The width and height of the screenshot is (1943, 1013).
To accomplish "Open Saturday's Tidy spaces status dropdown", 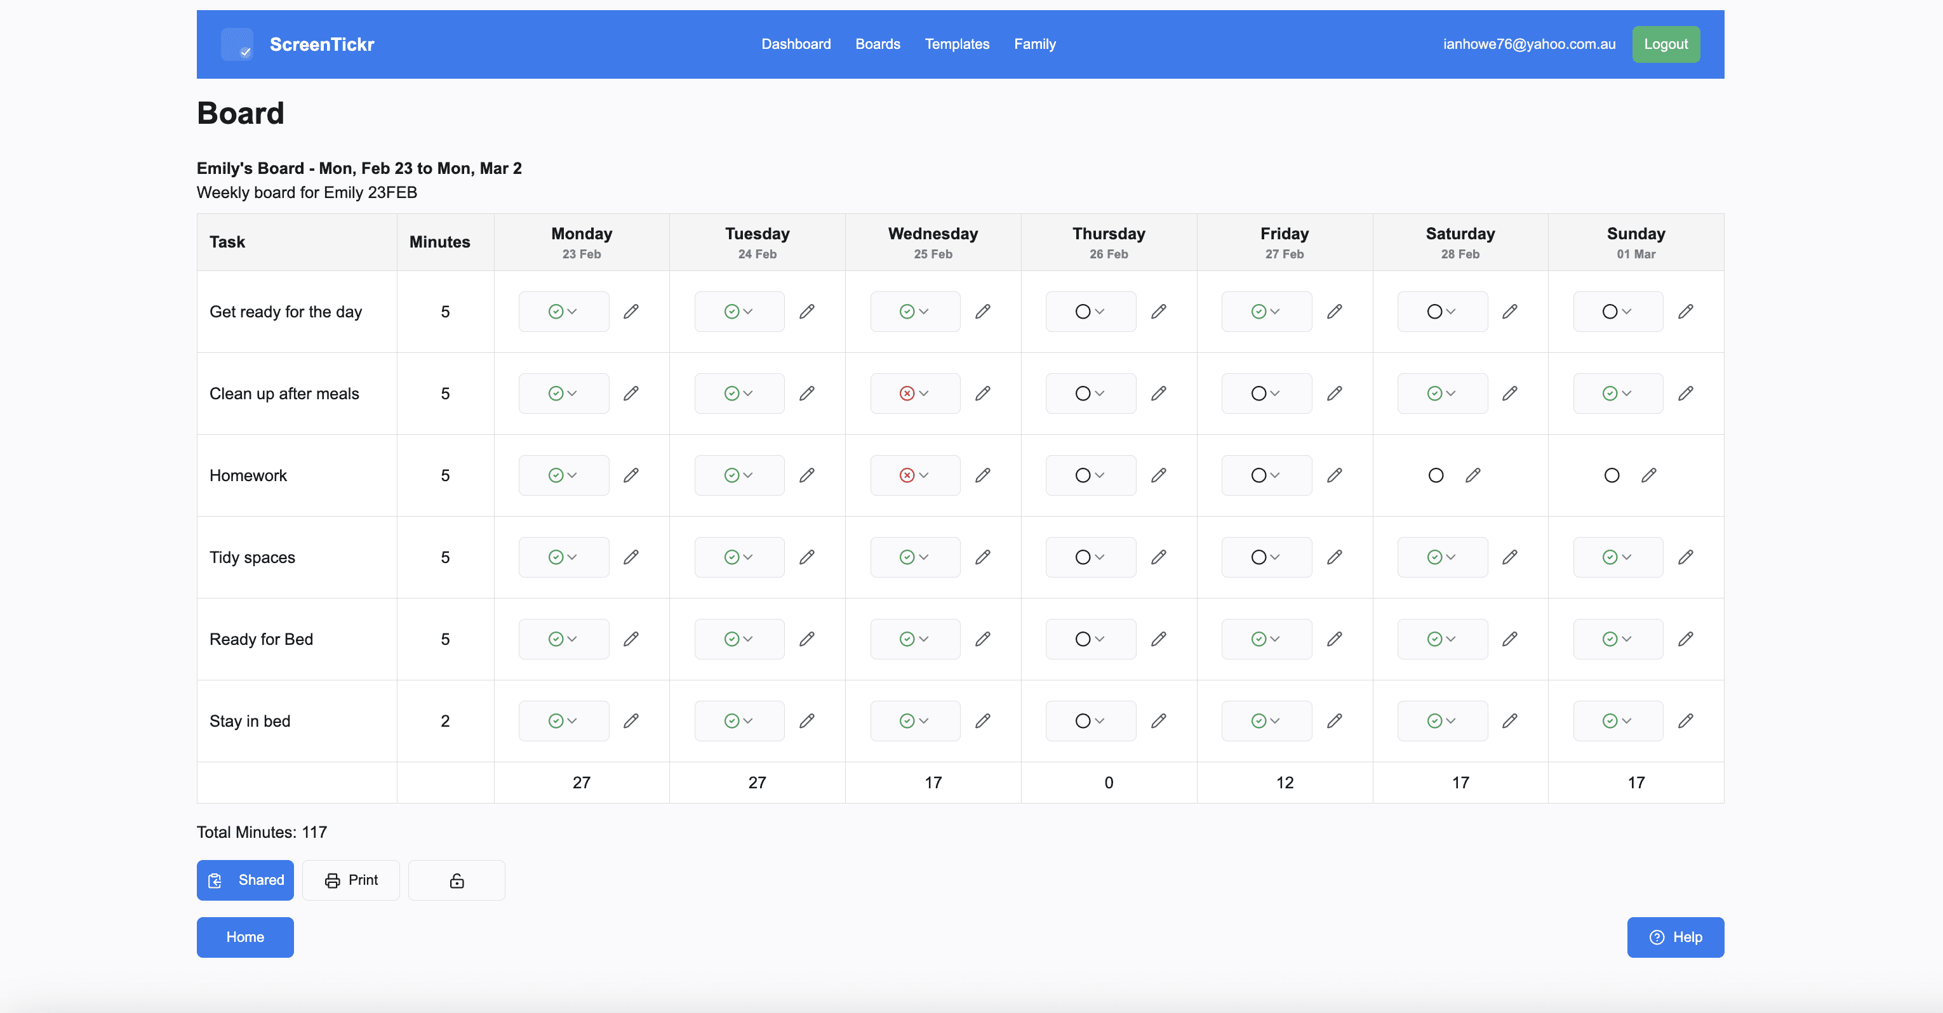I will pos(1442,557).
